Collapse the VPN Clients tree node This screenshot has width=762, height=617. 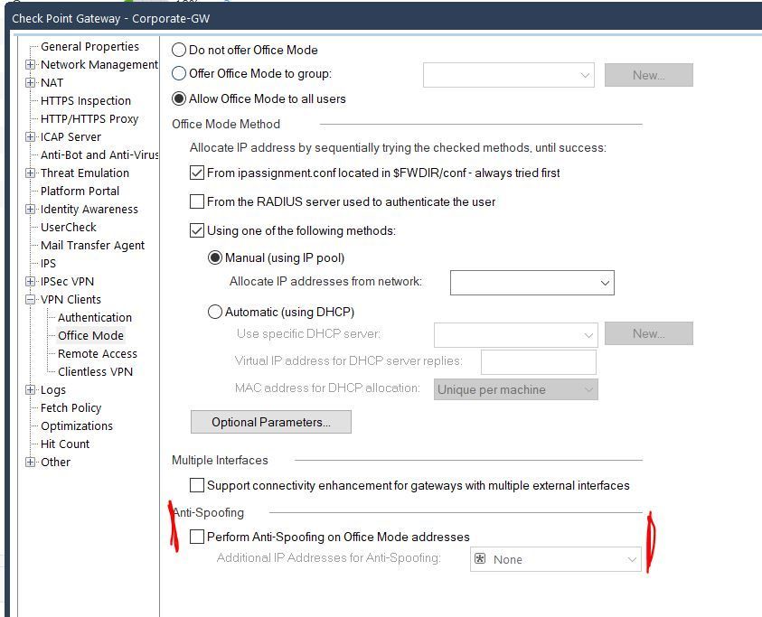pos(31,300)
